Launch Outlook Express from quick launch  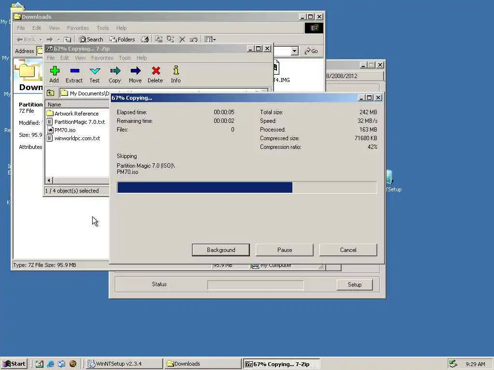point(61,364)
